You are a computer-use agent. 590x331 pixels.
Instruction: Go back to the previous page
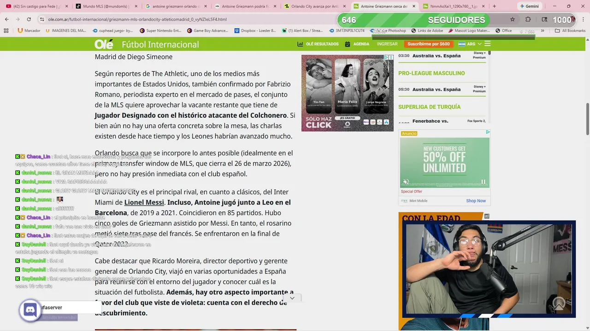coord(6,19)
